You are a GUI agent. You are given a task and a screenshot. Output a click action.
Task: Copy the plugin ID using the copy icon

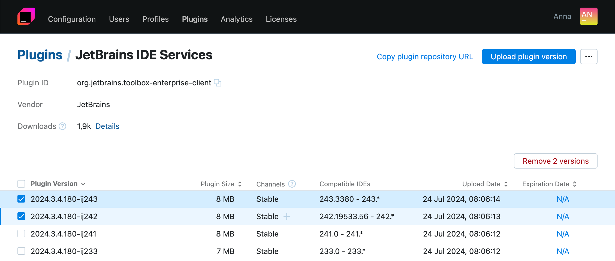218,83
